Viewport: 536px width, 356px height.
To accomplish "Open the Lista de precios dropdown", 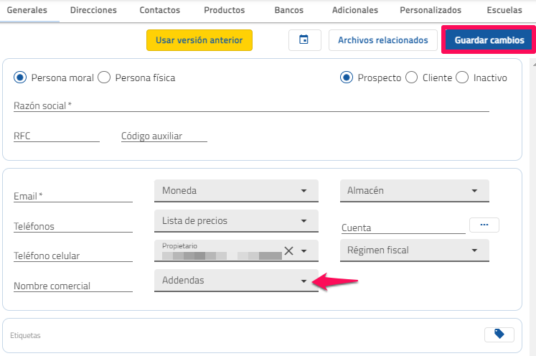I will pyautogui.click(x=235, y=221).
